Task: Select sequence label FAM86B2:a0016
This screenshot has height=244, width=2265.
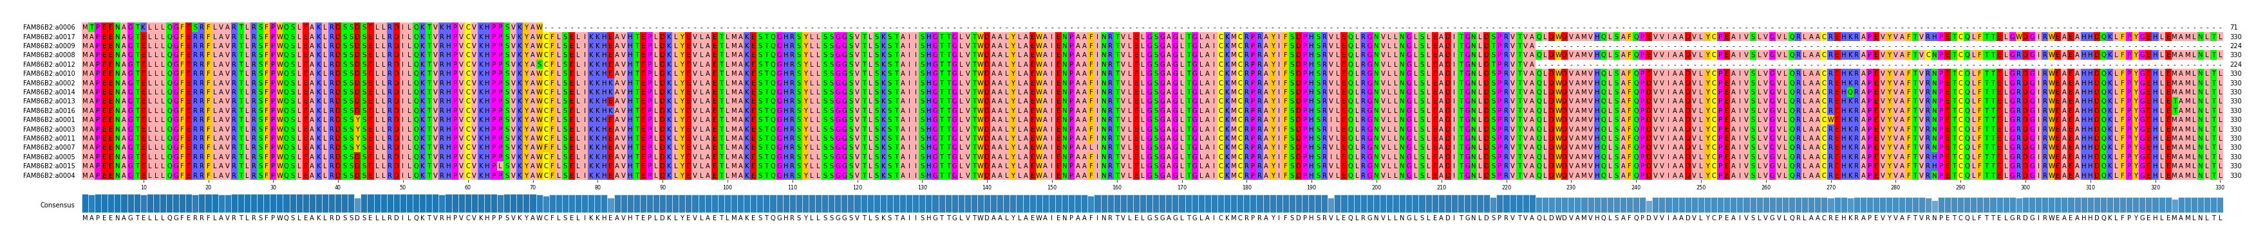Action: tap(49, 110)
